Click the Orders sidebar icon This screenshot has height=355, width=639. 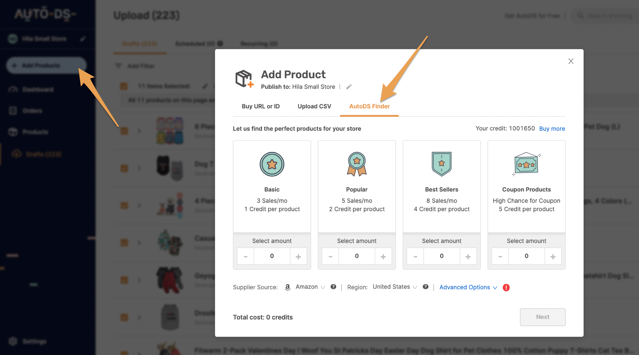13,110
